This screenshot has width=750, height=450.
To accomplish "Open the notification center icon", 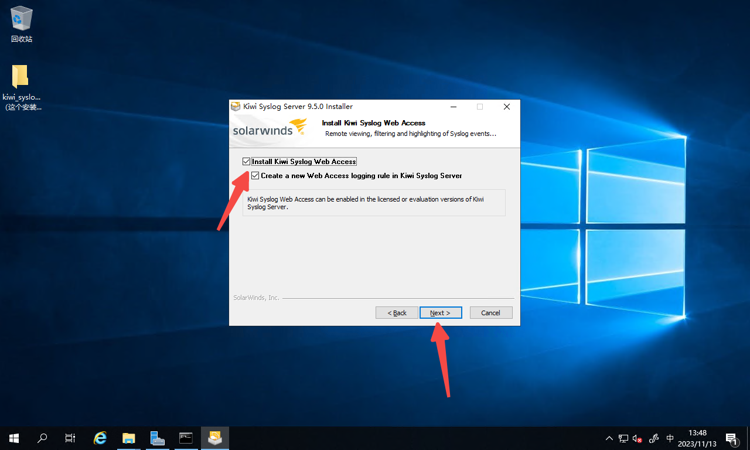I will coord(731,438).
